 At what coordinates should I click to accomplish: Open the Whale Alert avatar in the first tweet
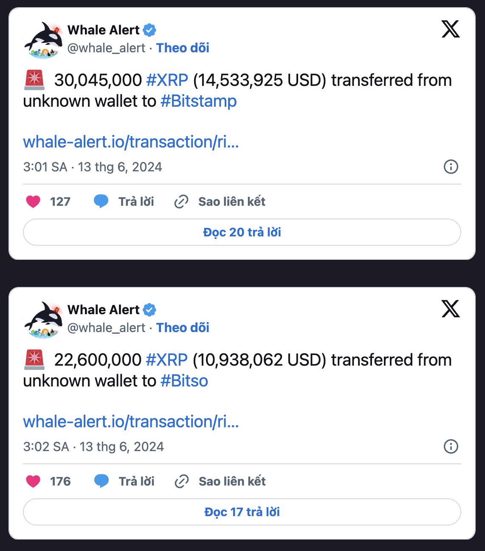coord(44,40)
